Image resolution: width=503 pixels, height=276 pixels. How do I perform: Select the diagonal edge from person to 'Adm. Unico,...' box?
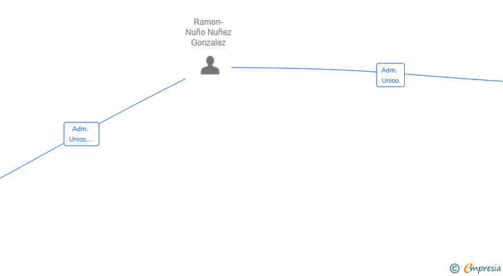142,101
